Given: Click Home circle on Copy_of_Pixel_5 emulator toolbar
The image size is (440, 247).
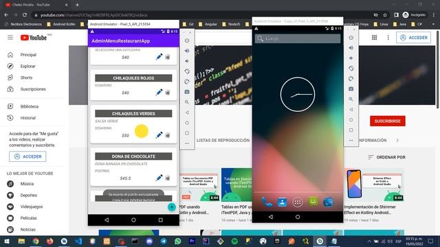Looking at the screenshot, I should (351, 120).
